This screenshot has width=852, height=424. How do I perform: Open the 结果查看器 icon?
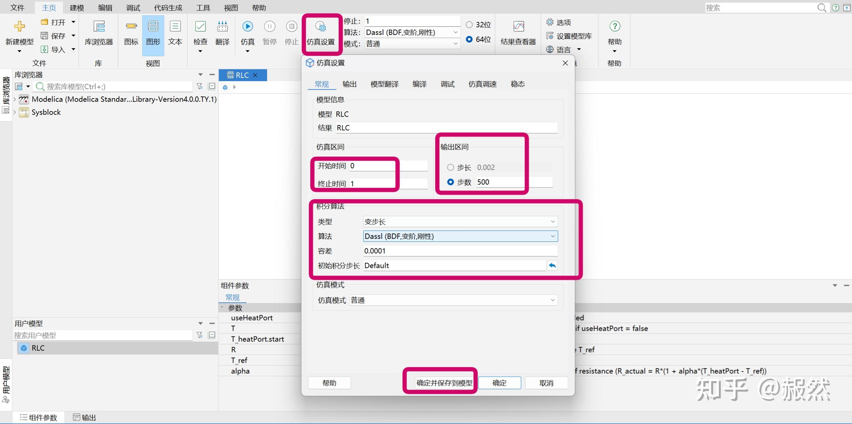point(518,26)
